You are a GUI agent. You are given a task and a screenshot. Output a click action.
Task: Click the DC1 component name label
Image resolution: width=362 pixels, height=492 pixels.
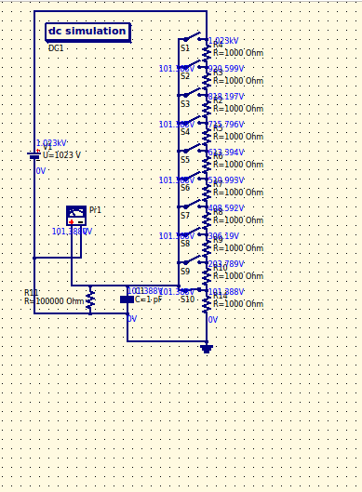coord(56,48)
